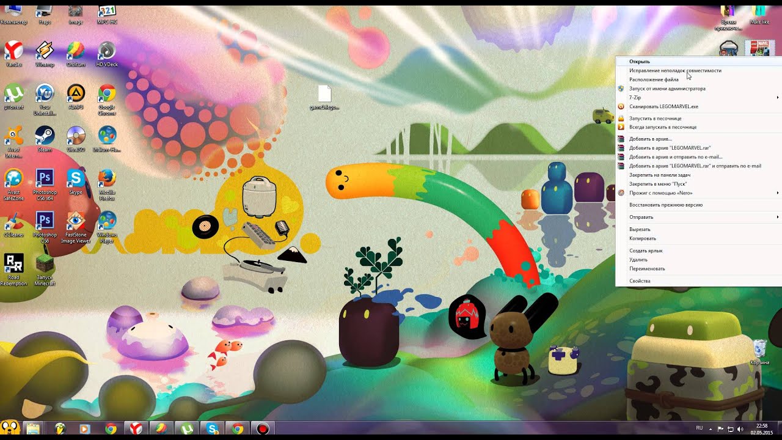Viewport: 782px width, 440px height.
Task: Click the RU language indicator
Action: pyautogui.click(x=700, y=428)
